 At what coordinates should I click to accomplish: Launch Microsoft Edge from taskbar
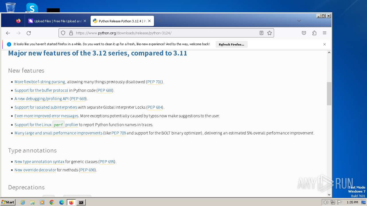pos(62,202)
